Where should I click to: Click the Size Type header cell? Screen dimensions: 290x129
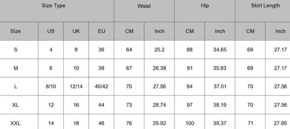click(x=53, y=6)
